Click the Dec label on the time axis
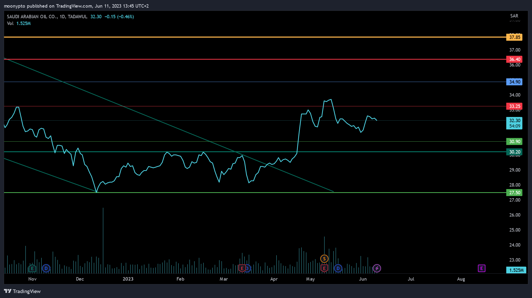This screenshot has width=532, height=298. pyautogui.click(x=80, y=279)
